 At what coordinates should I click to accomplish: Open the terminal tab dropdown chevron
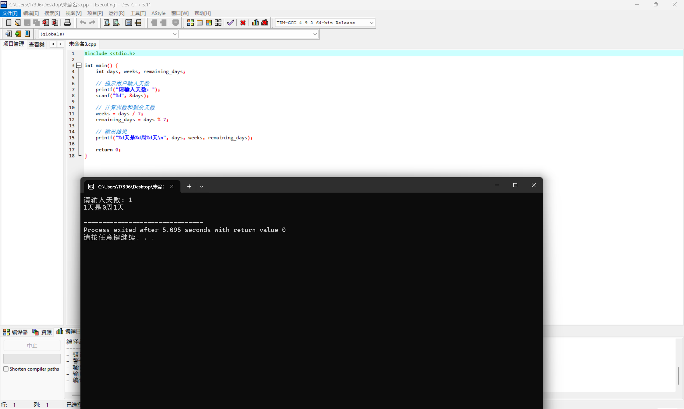[x=202, y=187]
